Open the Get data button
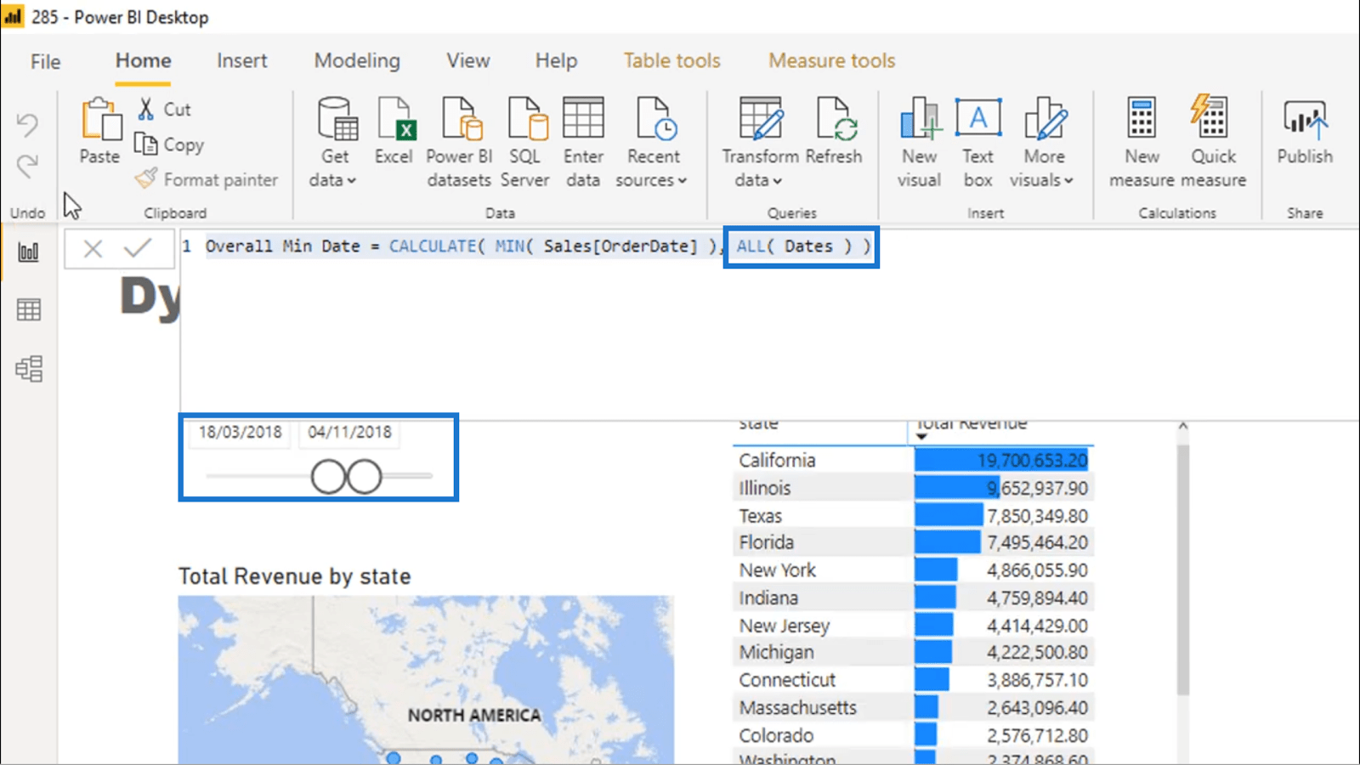 (334, 141)
